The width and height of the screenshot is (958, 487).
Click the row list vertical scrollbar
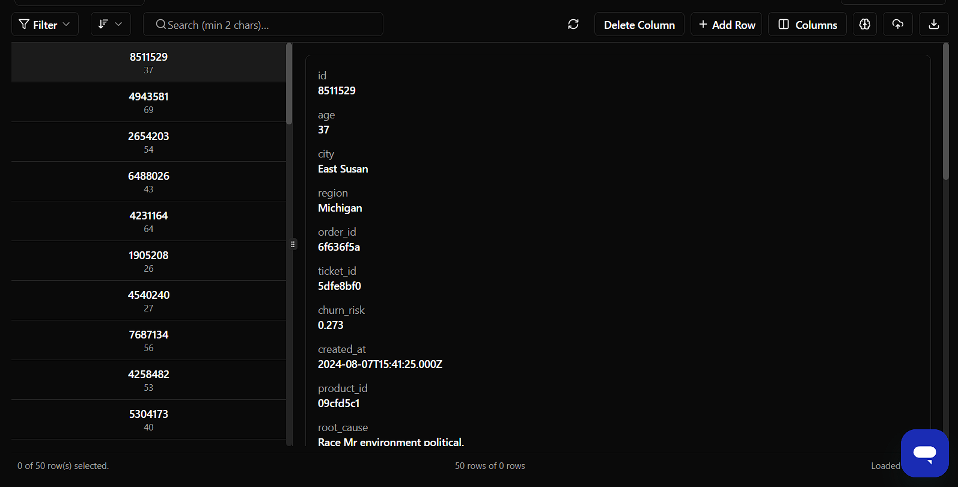tap(289, 84)
